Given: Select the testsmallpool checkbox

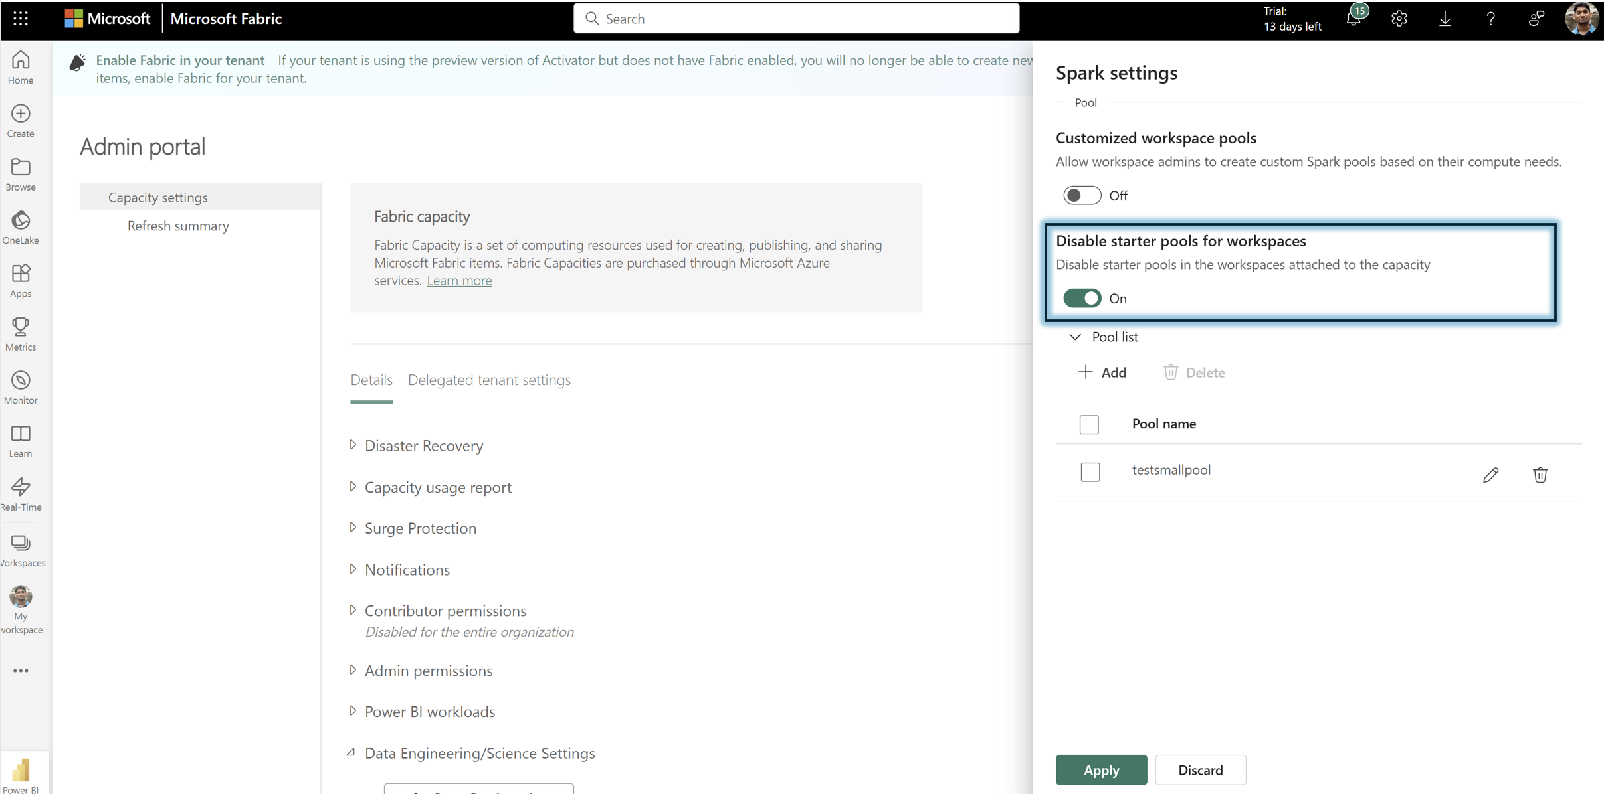Looking at the screenshot, I should coord(1090,472).
